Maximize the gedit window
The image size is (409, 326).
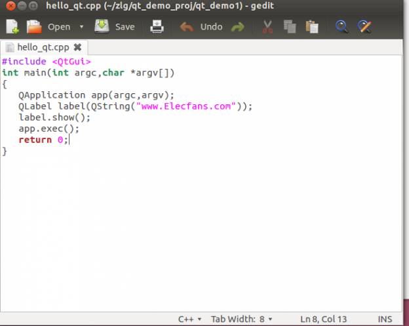click(x=33, y=5)
